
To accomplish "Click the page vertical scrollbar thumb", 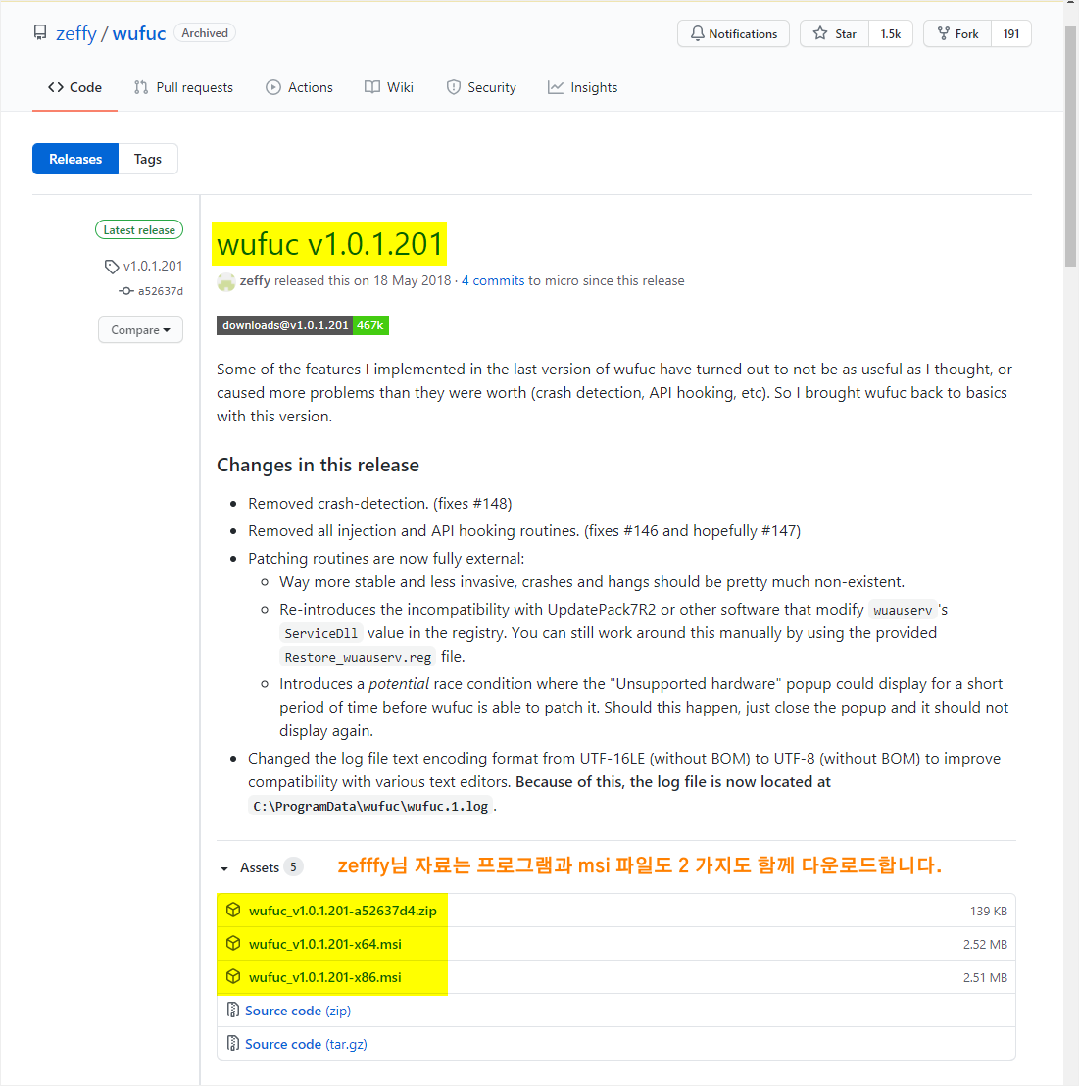I will [1071, 145].
